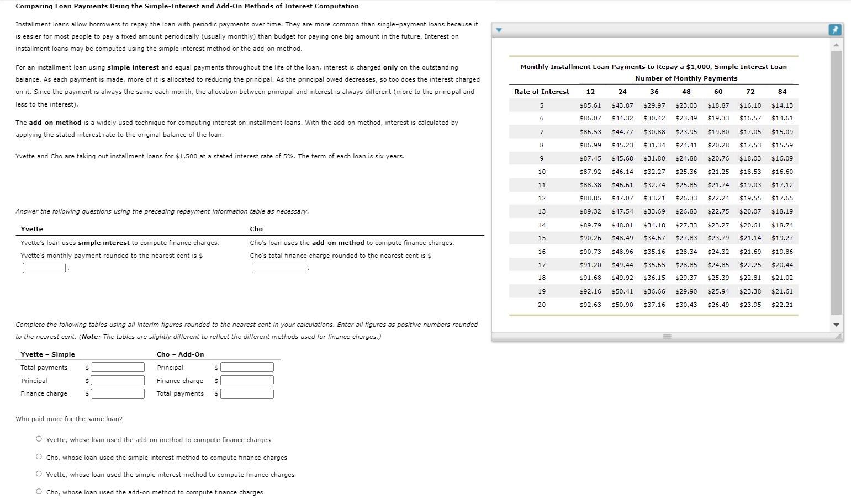
Task: Click the Finance charge field under Yvette – Simple
Action: 117,393
